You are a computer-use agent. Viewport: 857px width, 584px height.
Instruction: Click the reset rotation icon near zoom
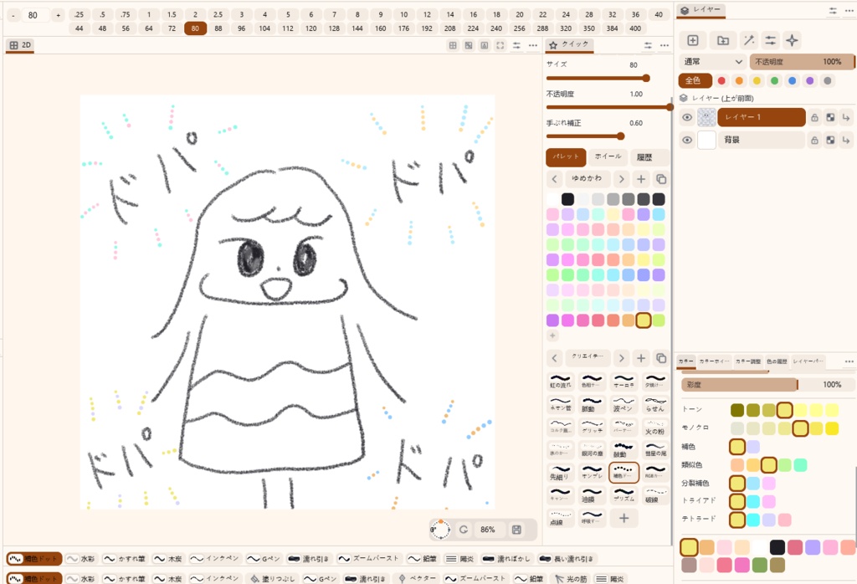click(x=464, y=530)
